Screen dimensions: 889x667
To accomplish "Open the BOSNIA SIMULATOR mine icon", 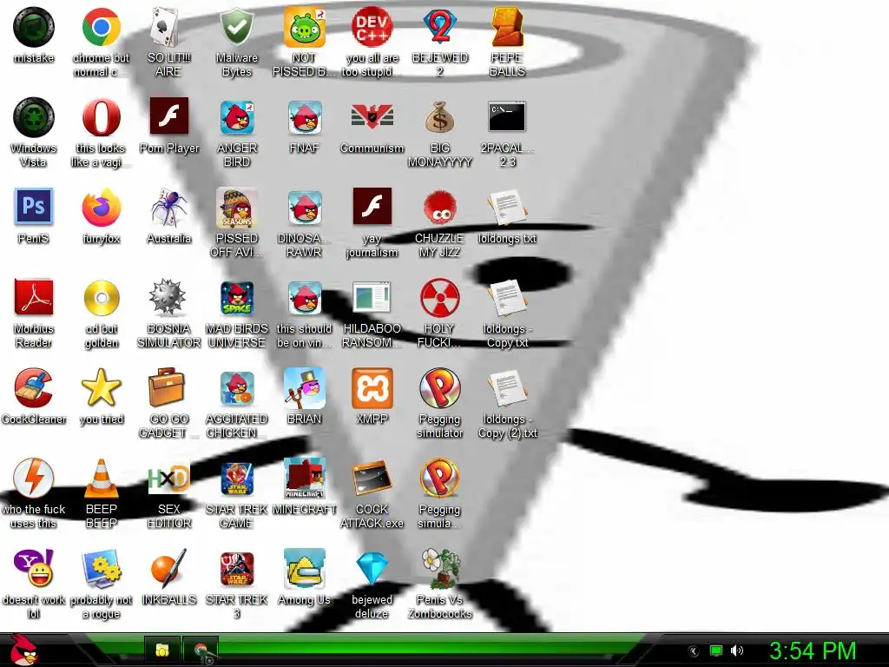I will (x=168, y=297).
